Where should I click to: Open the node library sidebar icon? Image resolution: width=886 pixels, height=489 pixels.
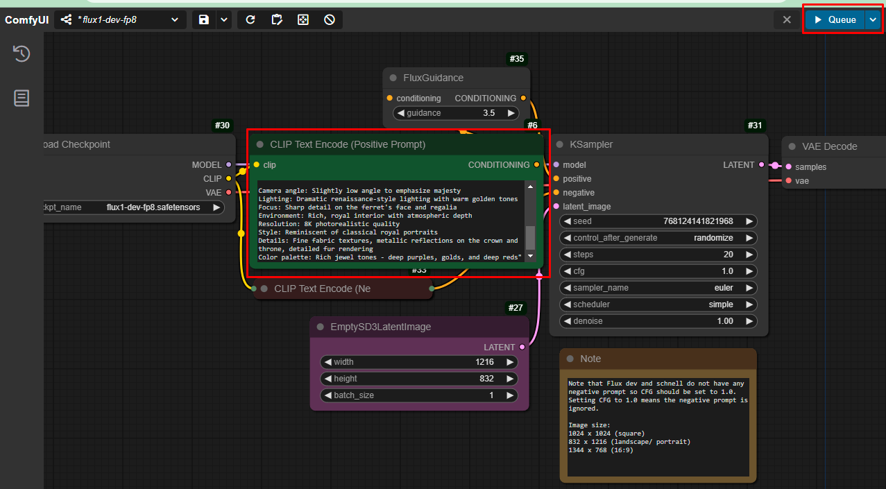22,98
